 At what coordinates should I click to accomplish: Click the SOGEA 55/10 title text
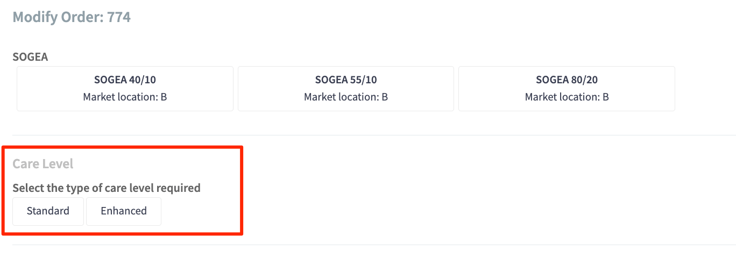(x=346, y=80)
